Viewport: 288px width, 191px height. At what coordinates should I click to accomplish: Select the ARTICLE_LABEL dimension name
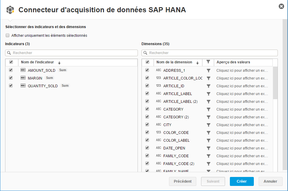point(178,94)
